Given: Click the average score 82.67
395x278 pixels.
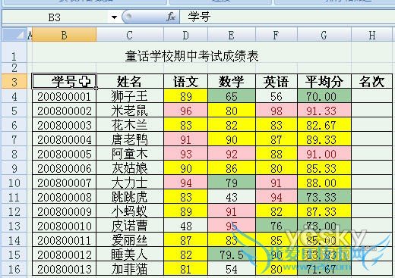Looking at the screenshot, I should pos(324,125).
